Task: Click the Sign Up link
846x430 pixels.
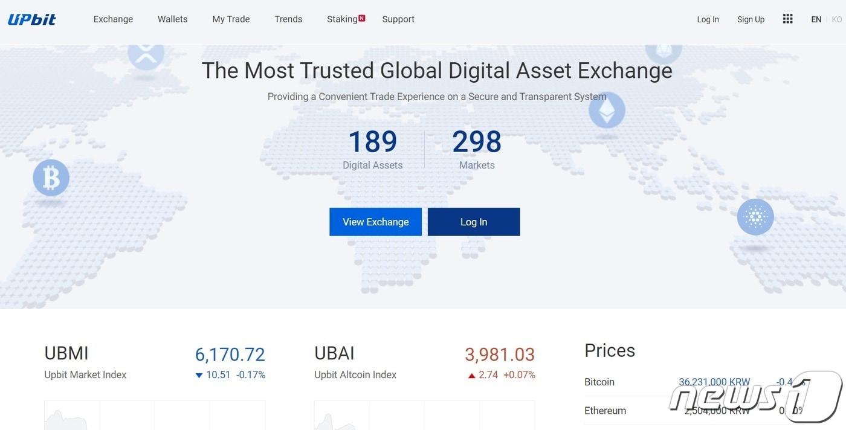Action: pyautogui.click(x=751, y=19)
